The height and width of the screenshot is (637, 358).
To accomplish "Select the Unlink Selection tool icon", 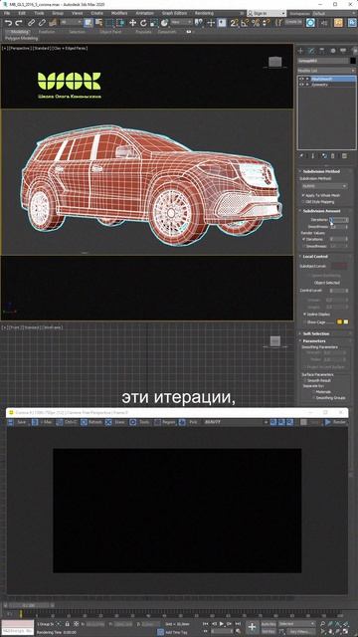I will click(x=41, y=23).
